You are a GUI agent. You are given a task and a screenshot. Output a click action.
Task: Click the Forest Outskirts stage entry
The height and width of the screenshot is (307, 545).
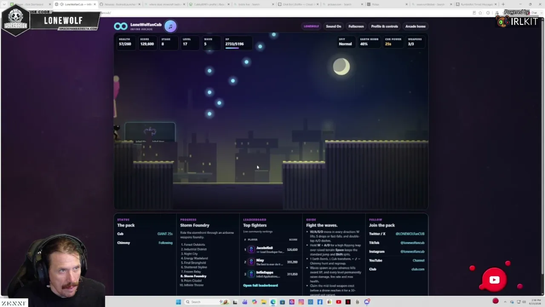pyautogui.click(x=194, y=245)
